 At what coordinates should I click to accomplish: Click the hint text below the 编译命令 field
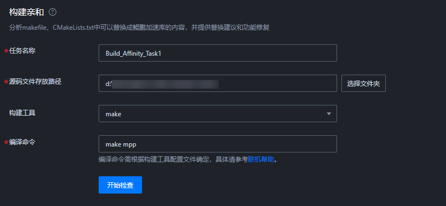[x=188, y=160]
